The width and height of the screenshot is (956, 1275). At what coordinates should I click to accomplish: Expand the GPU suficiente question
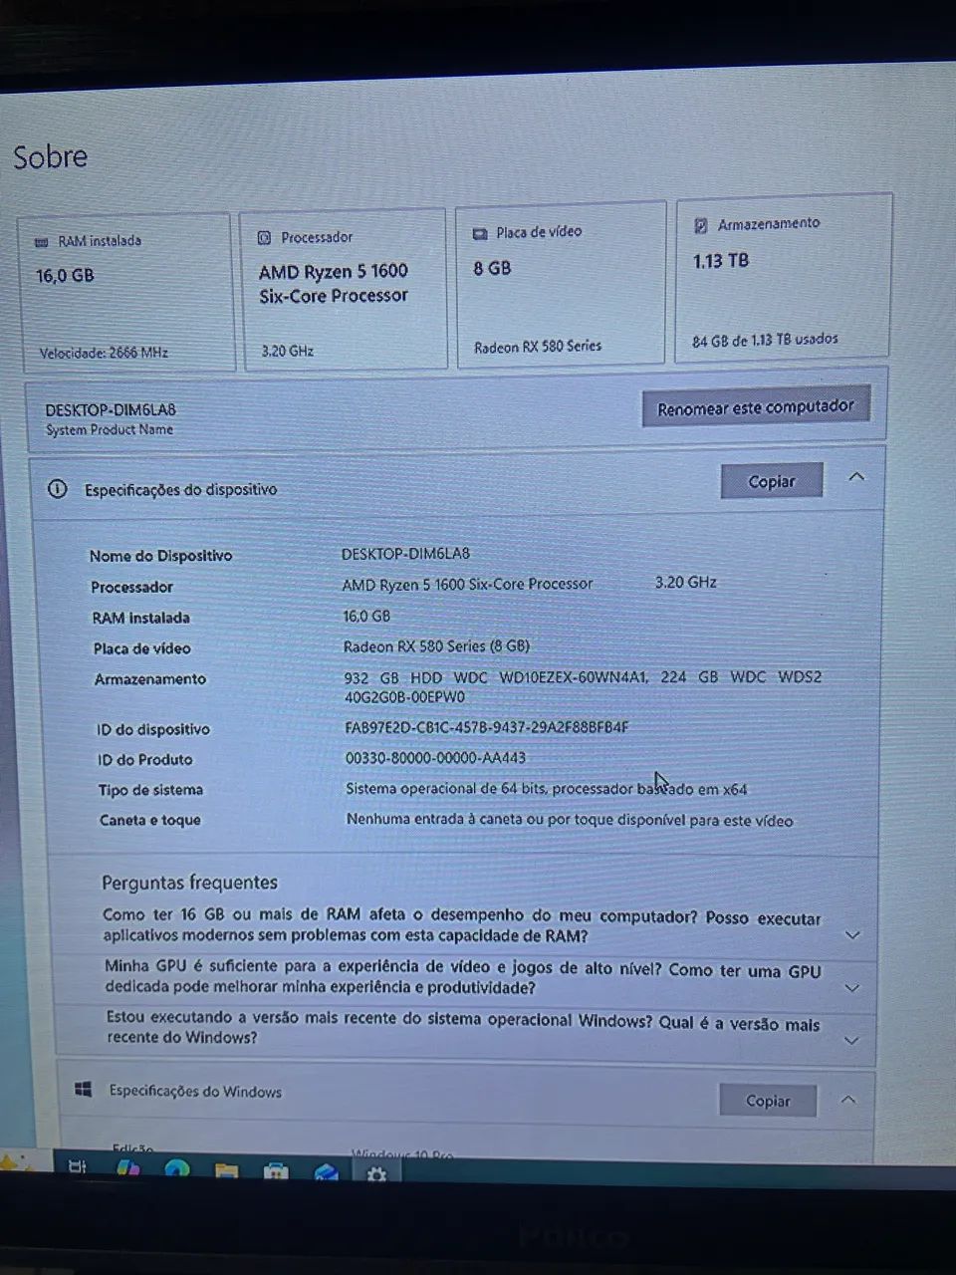point(851,988)
